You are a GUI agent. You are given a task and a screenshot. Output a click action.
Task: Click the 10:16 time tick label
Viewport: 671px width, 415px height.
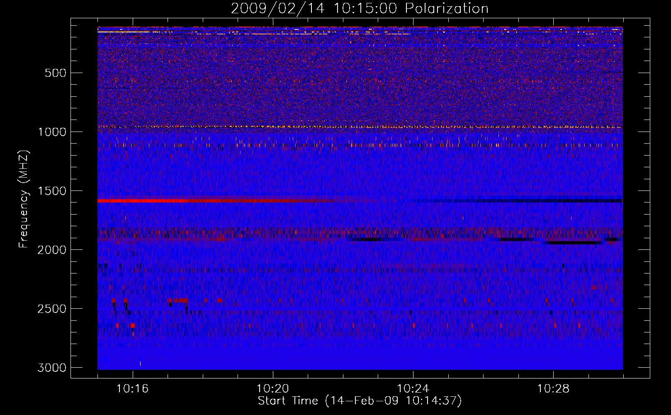pyautogui.click(x=133, y=389)
